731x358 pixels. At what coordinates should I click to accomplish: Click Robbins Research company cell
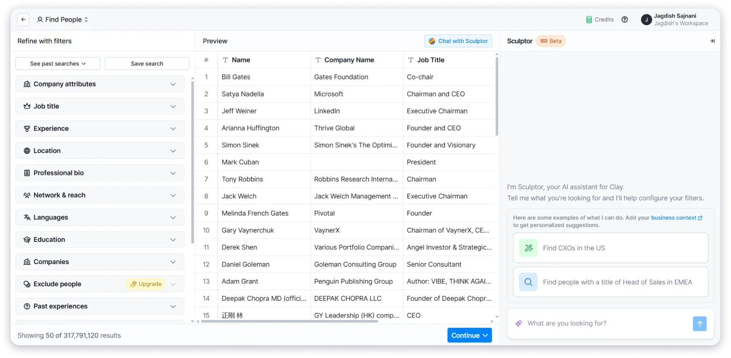(x=357, y=179)
